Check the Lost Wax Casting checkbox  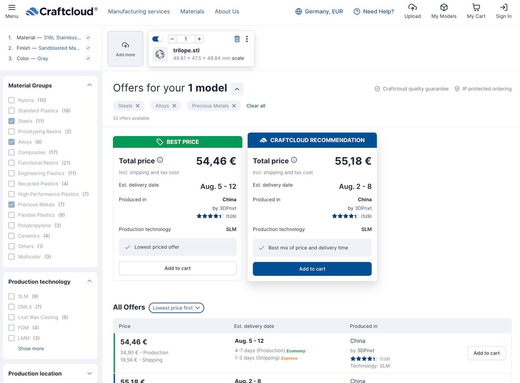[x=12, y=317]
